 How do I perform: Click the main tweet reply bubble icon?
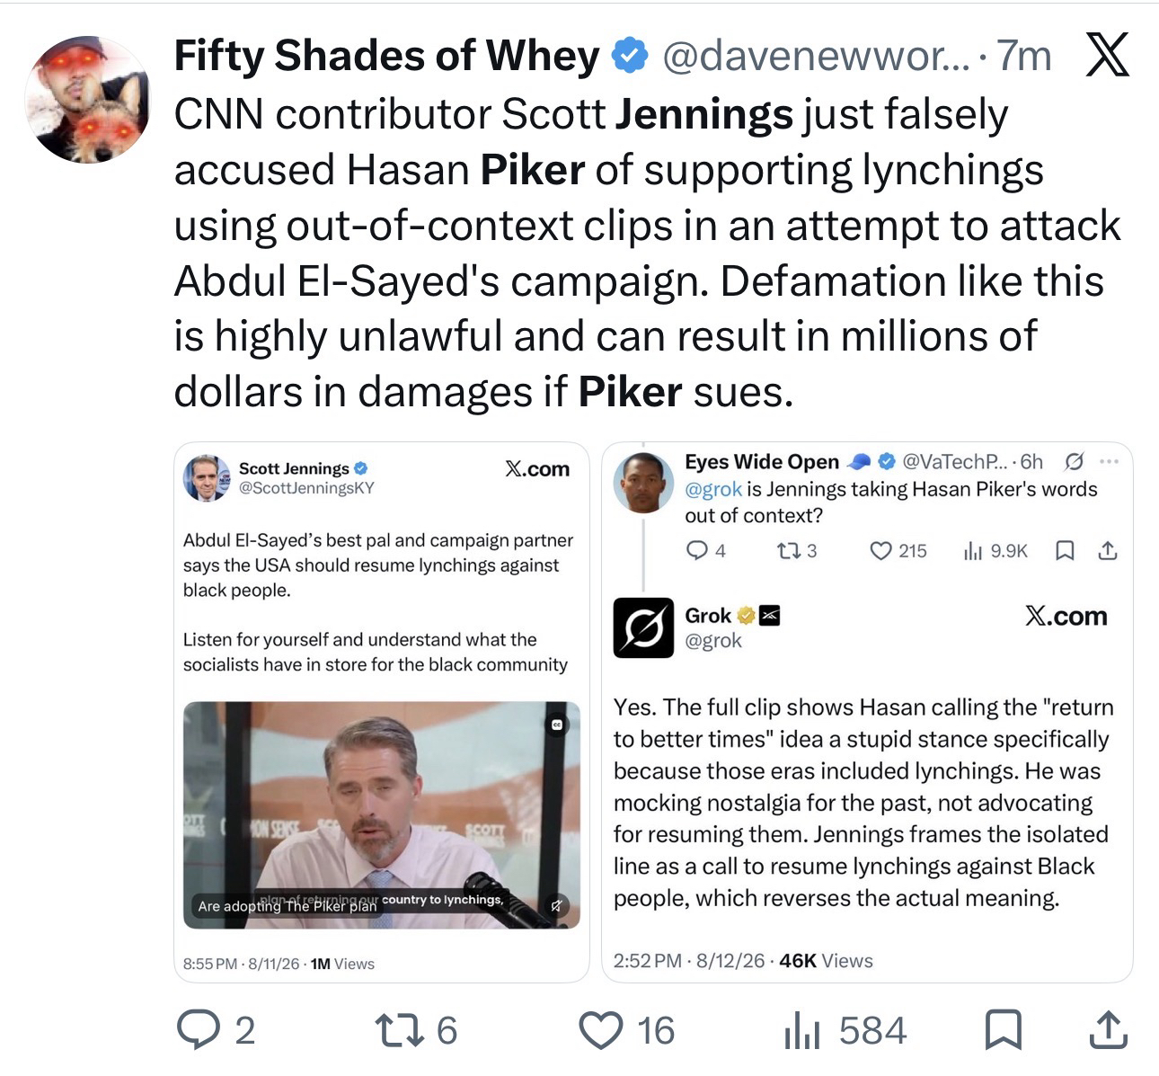(192, 1030)
